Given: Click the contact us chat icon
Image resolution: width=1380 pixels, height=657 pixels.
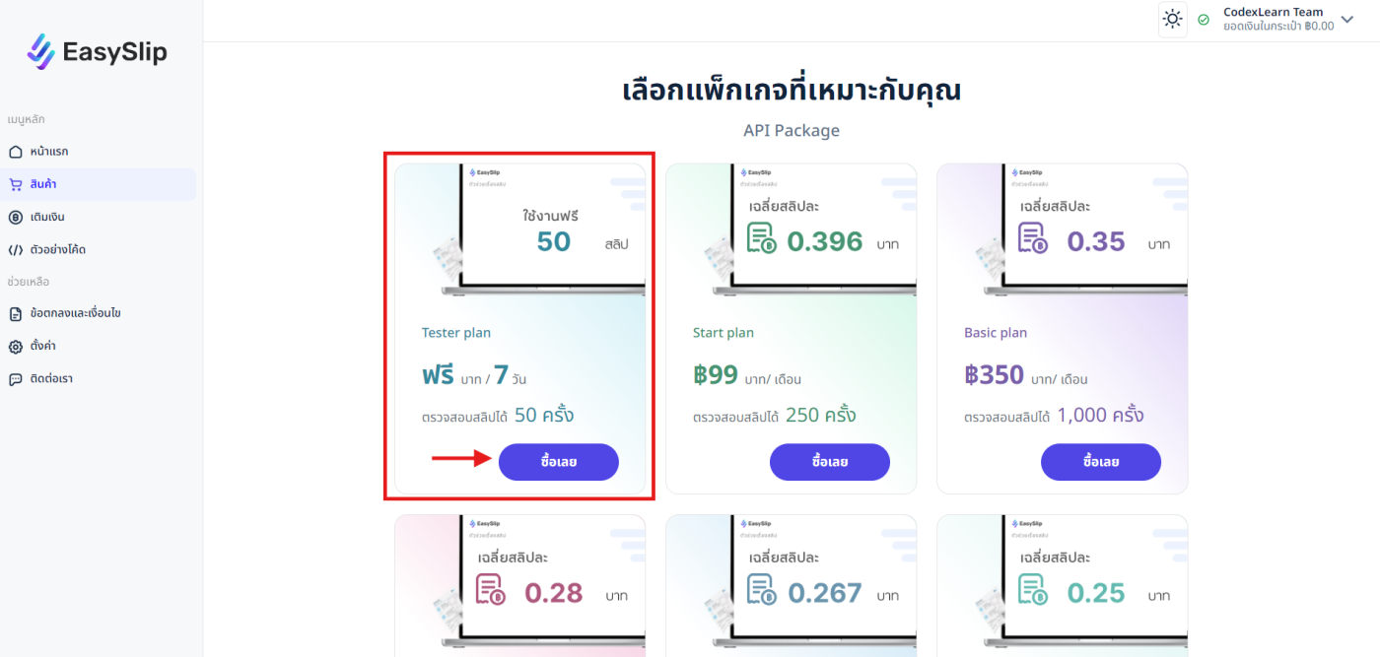Looking at the screenshot, I should point(15,379).
